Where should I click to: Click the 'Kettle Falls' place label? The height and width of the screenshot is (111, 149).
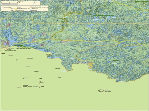click(x=48, y=54)
